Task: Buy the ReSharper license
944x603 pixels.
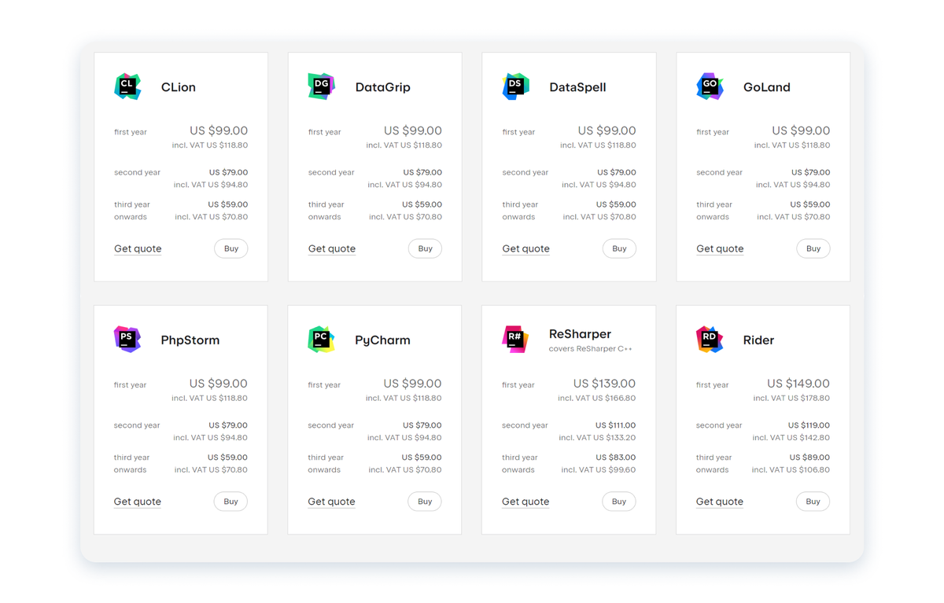Action: [619, 502]
